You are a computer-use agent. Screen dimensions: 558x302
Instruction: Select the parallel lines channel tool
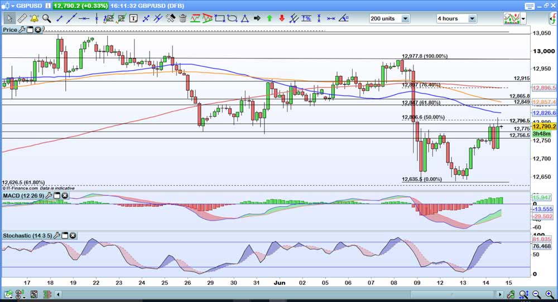(x=158, y=18)
